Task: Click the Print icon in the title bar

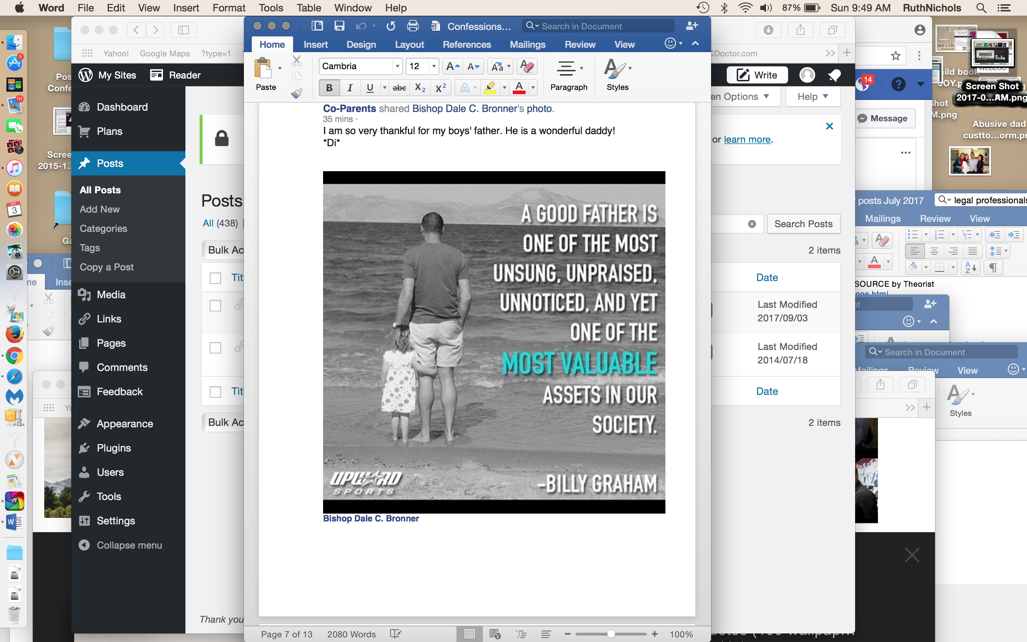Action: pos(413,26)
